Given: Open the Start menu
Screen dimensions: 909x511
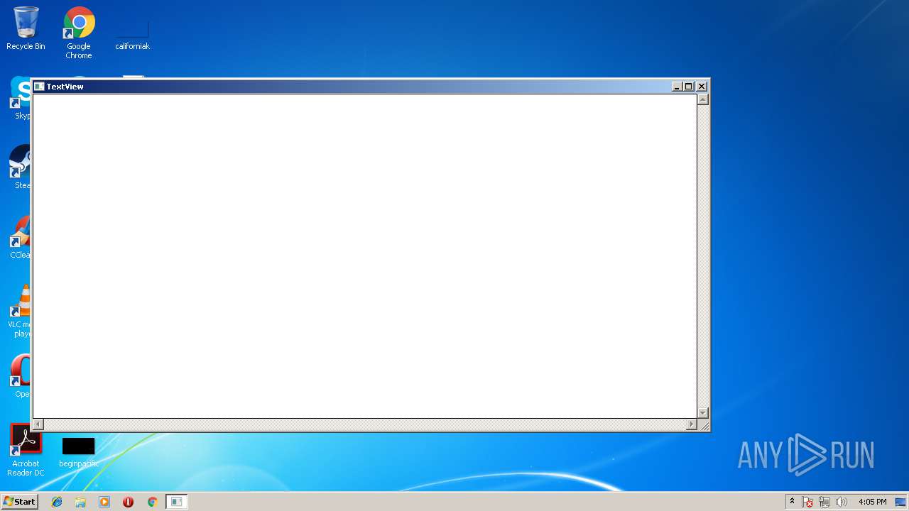Looking at the screenshot, I should pyautogui.click(x=19, y=502).
